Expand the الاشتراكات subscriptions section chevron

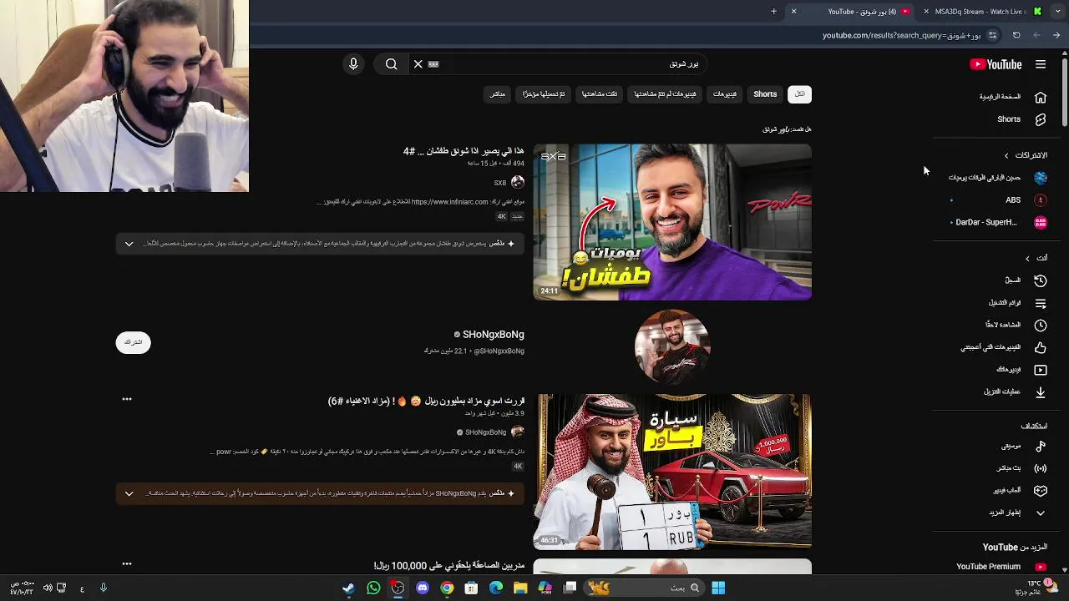tap(1006, 155)
